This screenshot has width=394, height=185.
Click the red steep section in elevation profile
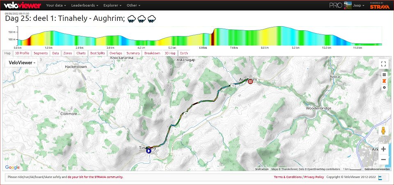coord(213,37)
